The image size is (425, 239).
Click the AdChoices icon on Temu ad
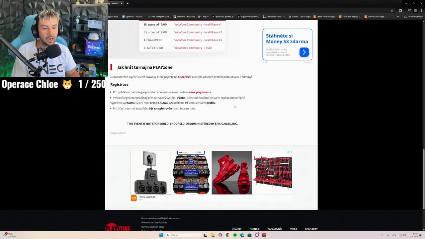pyautogui.click(x=289, y=152)
